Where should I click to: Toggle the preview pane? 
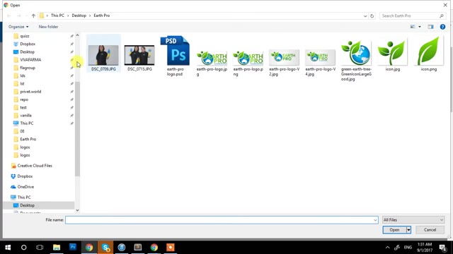click(x=431, y=27)
